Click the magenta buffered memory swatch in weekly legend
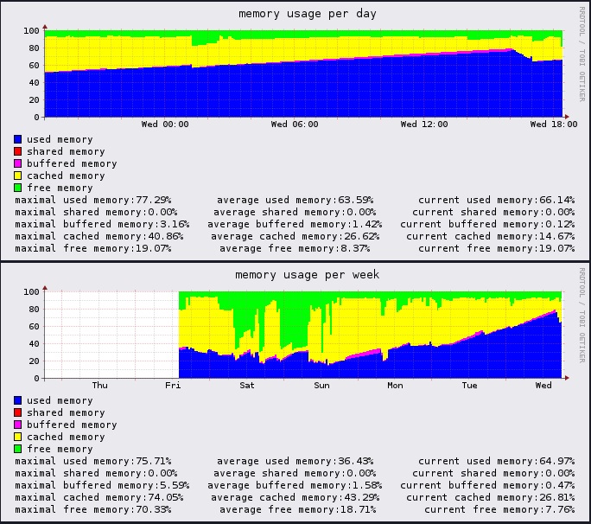 (x=18, y=425)
